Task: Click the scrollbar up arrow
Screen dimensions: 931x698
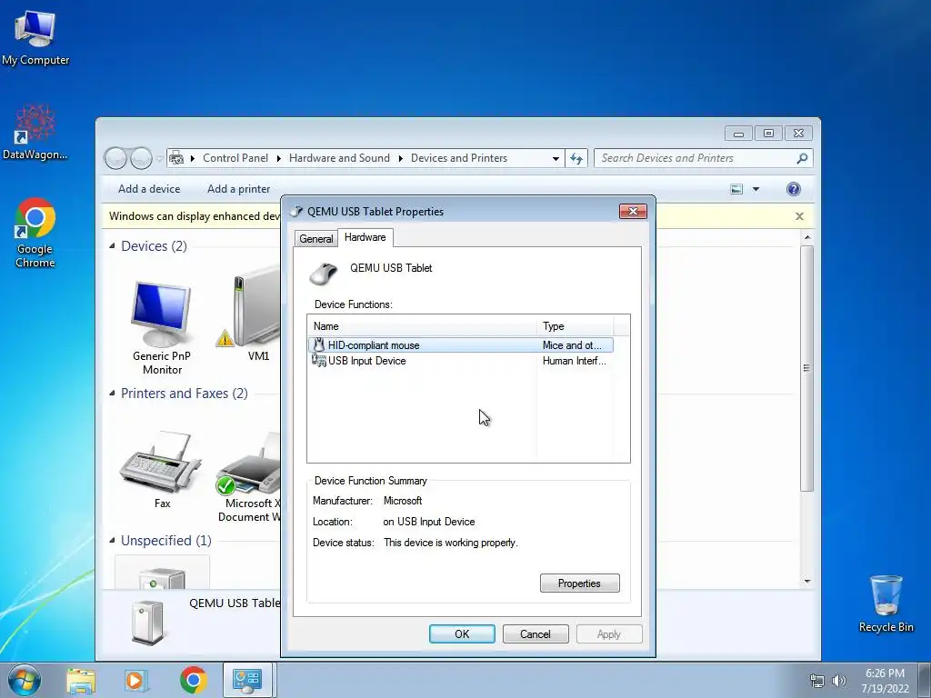Action: [x=807, y=237]
